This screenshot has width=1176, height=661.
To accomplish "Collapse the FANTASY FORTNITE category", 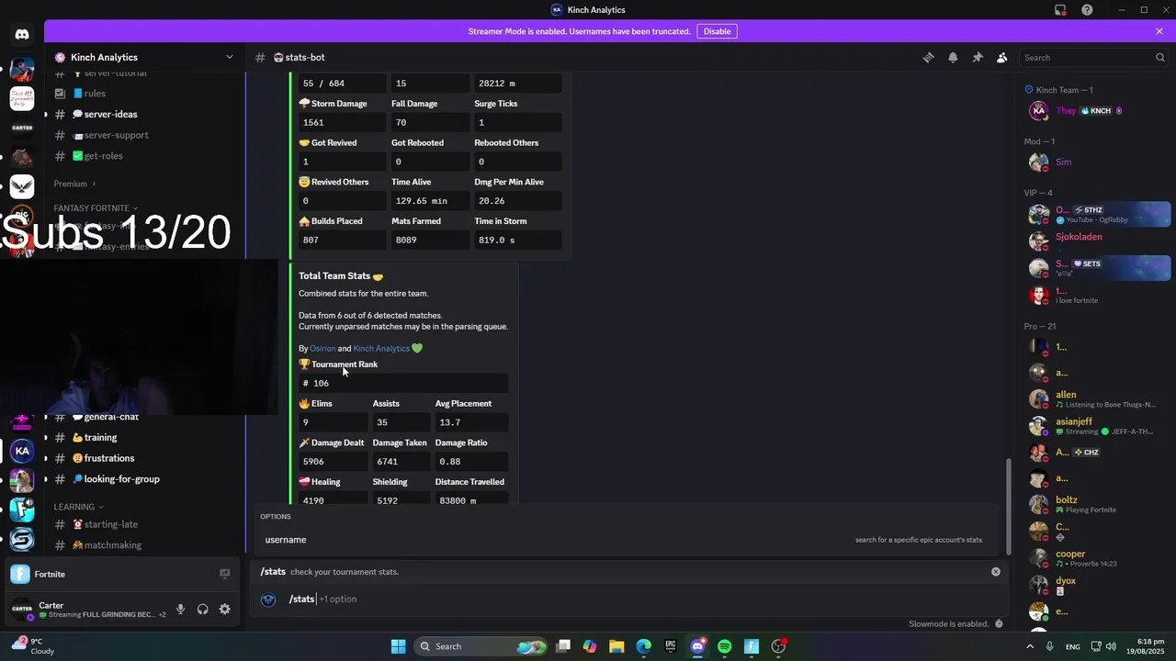I will pyautogui.click(x=96, y=208).
